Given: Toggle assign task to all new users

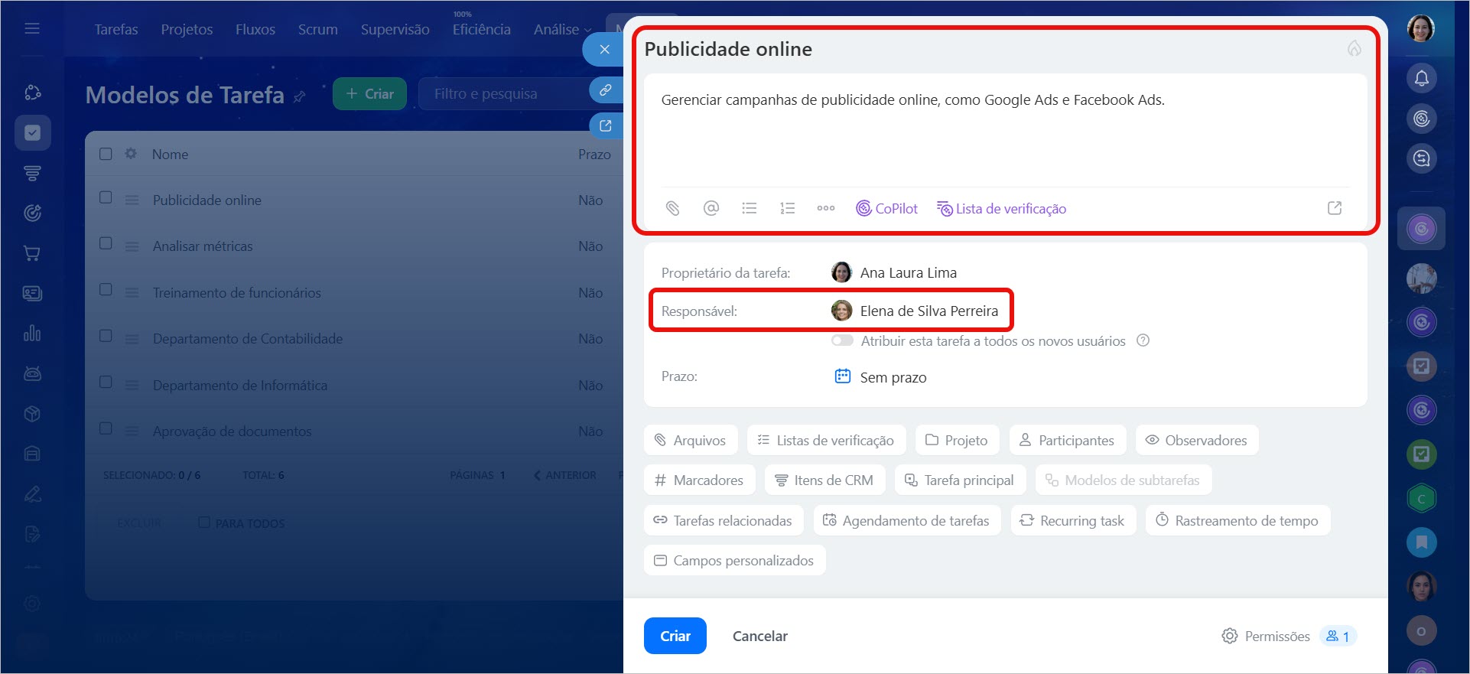Looking at the screenshot, I should [842, 340].
